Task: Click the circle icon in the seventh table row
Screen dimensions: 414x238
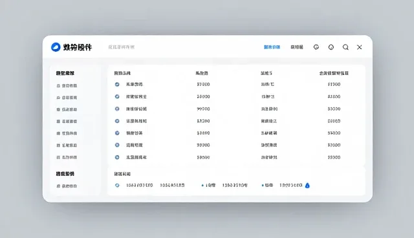Action: click(x=117, y=157)
